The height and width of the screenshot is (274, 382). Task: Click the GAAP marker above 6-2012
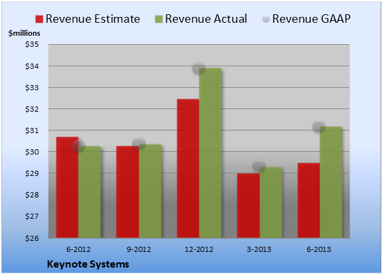pyautogui.click(x=79, y=146)
